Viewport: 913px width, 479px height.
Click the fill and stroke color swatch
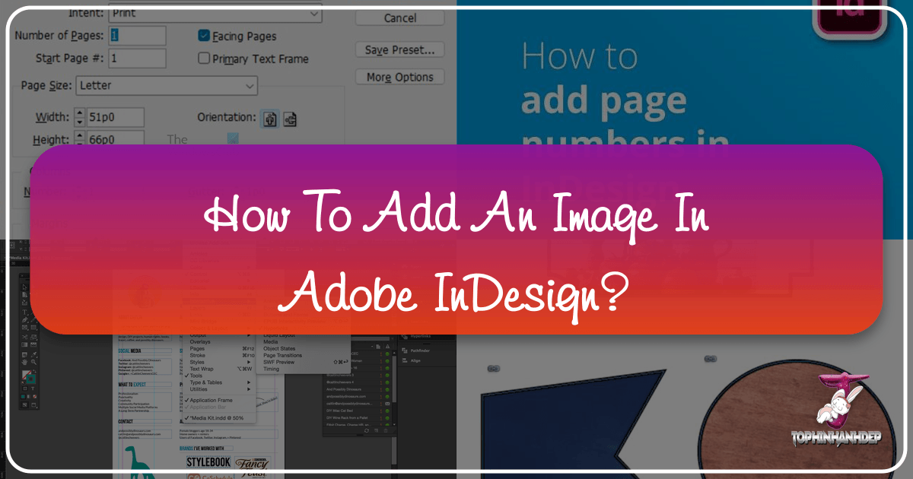(x=28, y=378)
